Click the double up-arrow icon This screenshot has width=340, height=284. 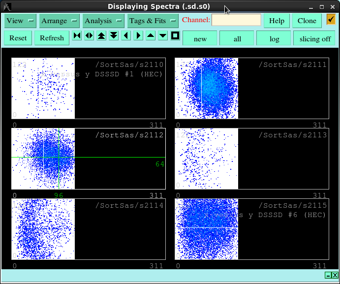(x=101, y=35)
